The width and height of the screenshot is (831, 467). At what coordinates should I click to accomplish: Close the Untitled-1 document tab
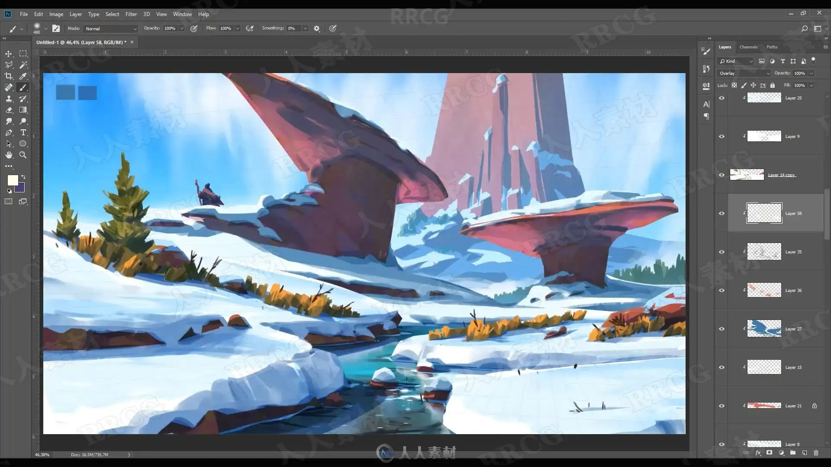click(132, 42)
